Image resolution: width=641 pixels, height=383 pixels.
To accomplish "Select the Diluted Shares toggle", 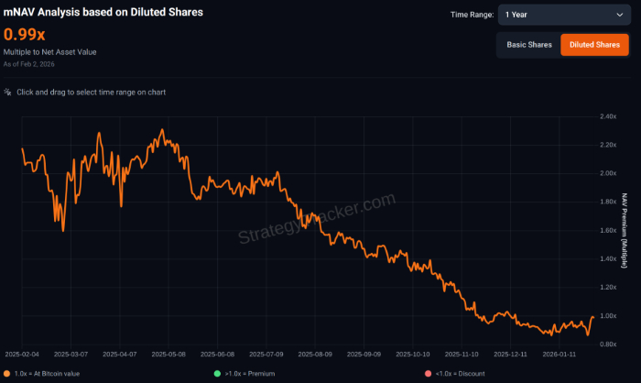I will click(594, 45).
